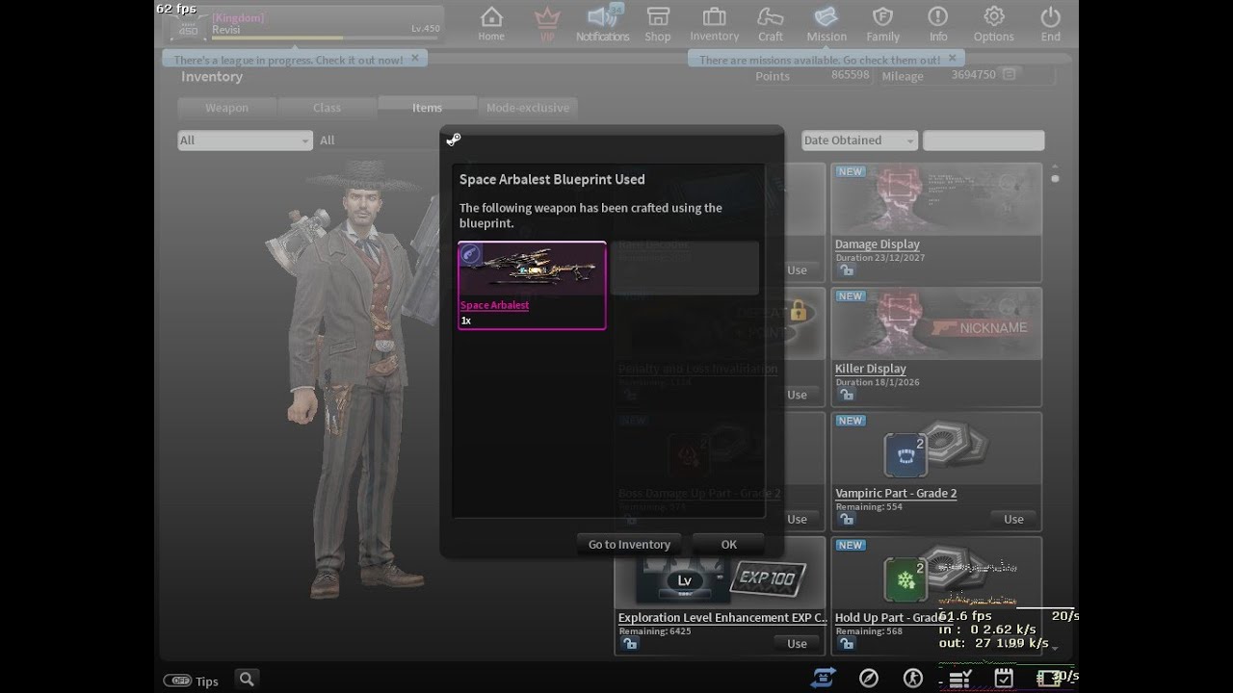1233x693 pixels.
Task: Open the Craft icon
Action: (x=771, y=17)
